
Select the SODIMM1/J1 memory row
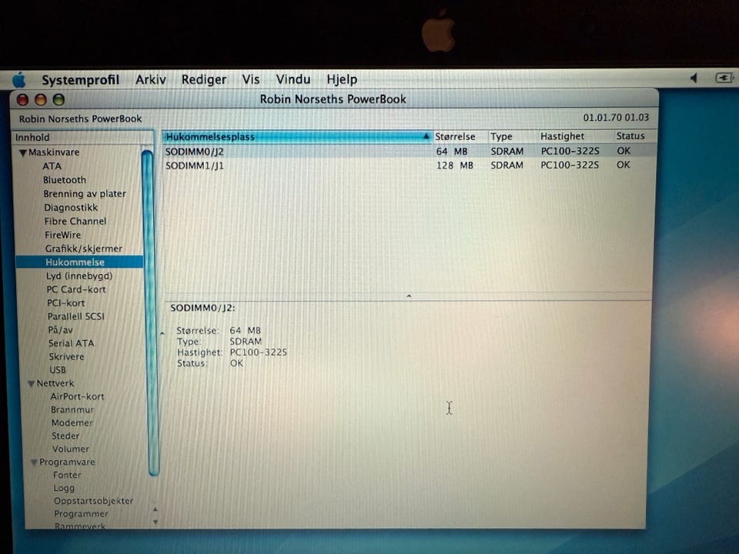pyautogui.click(x=409, y=165)
